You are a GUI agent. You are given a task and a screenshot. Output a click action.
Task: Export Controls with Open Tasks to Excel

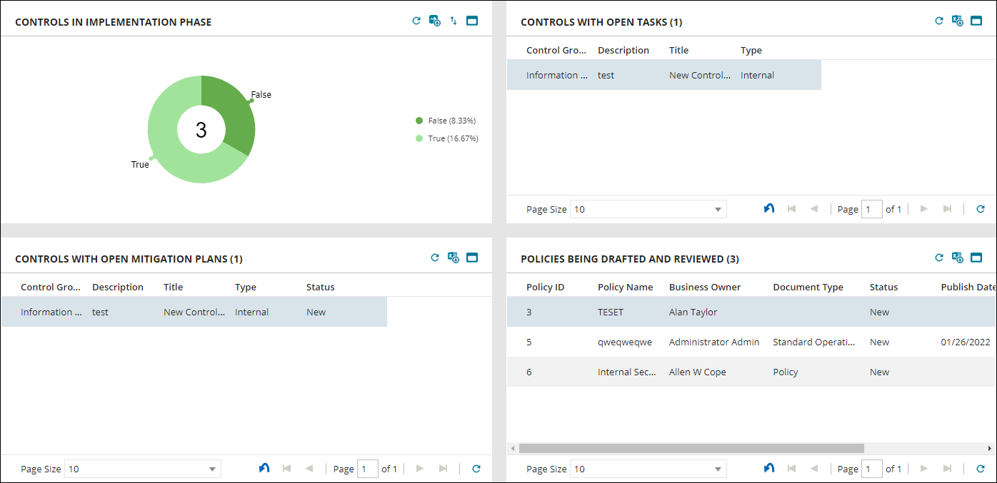click(958, 21)
